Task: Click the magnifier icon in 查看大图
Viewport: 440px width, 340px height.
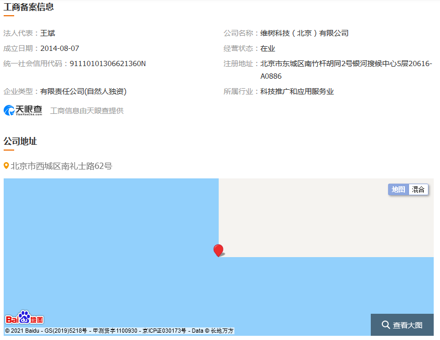Action: [x=385, y=325]
